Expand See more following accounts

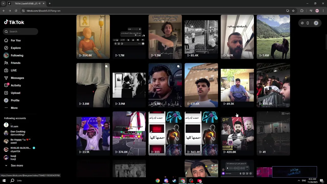pyautogui.click(x=17, y=166)
